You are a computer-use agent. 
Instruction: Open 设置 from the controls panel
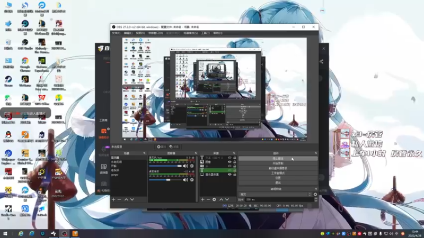(278, 178)
